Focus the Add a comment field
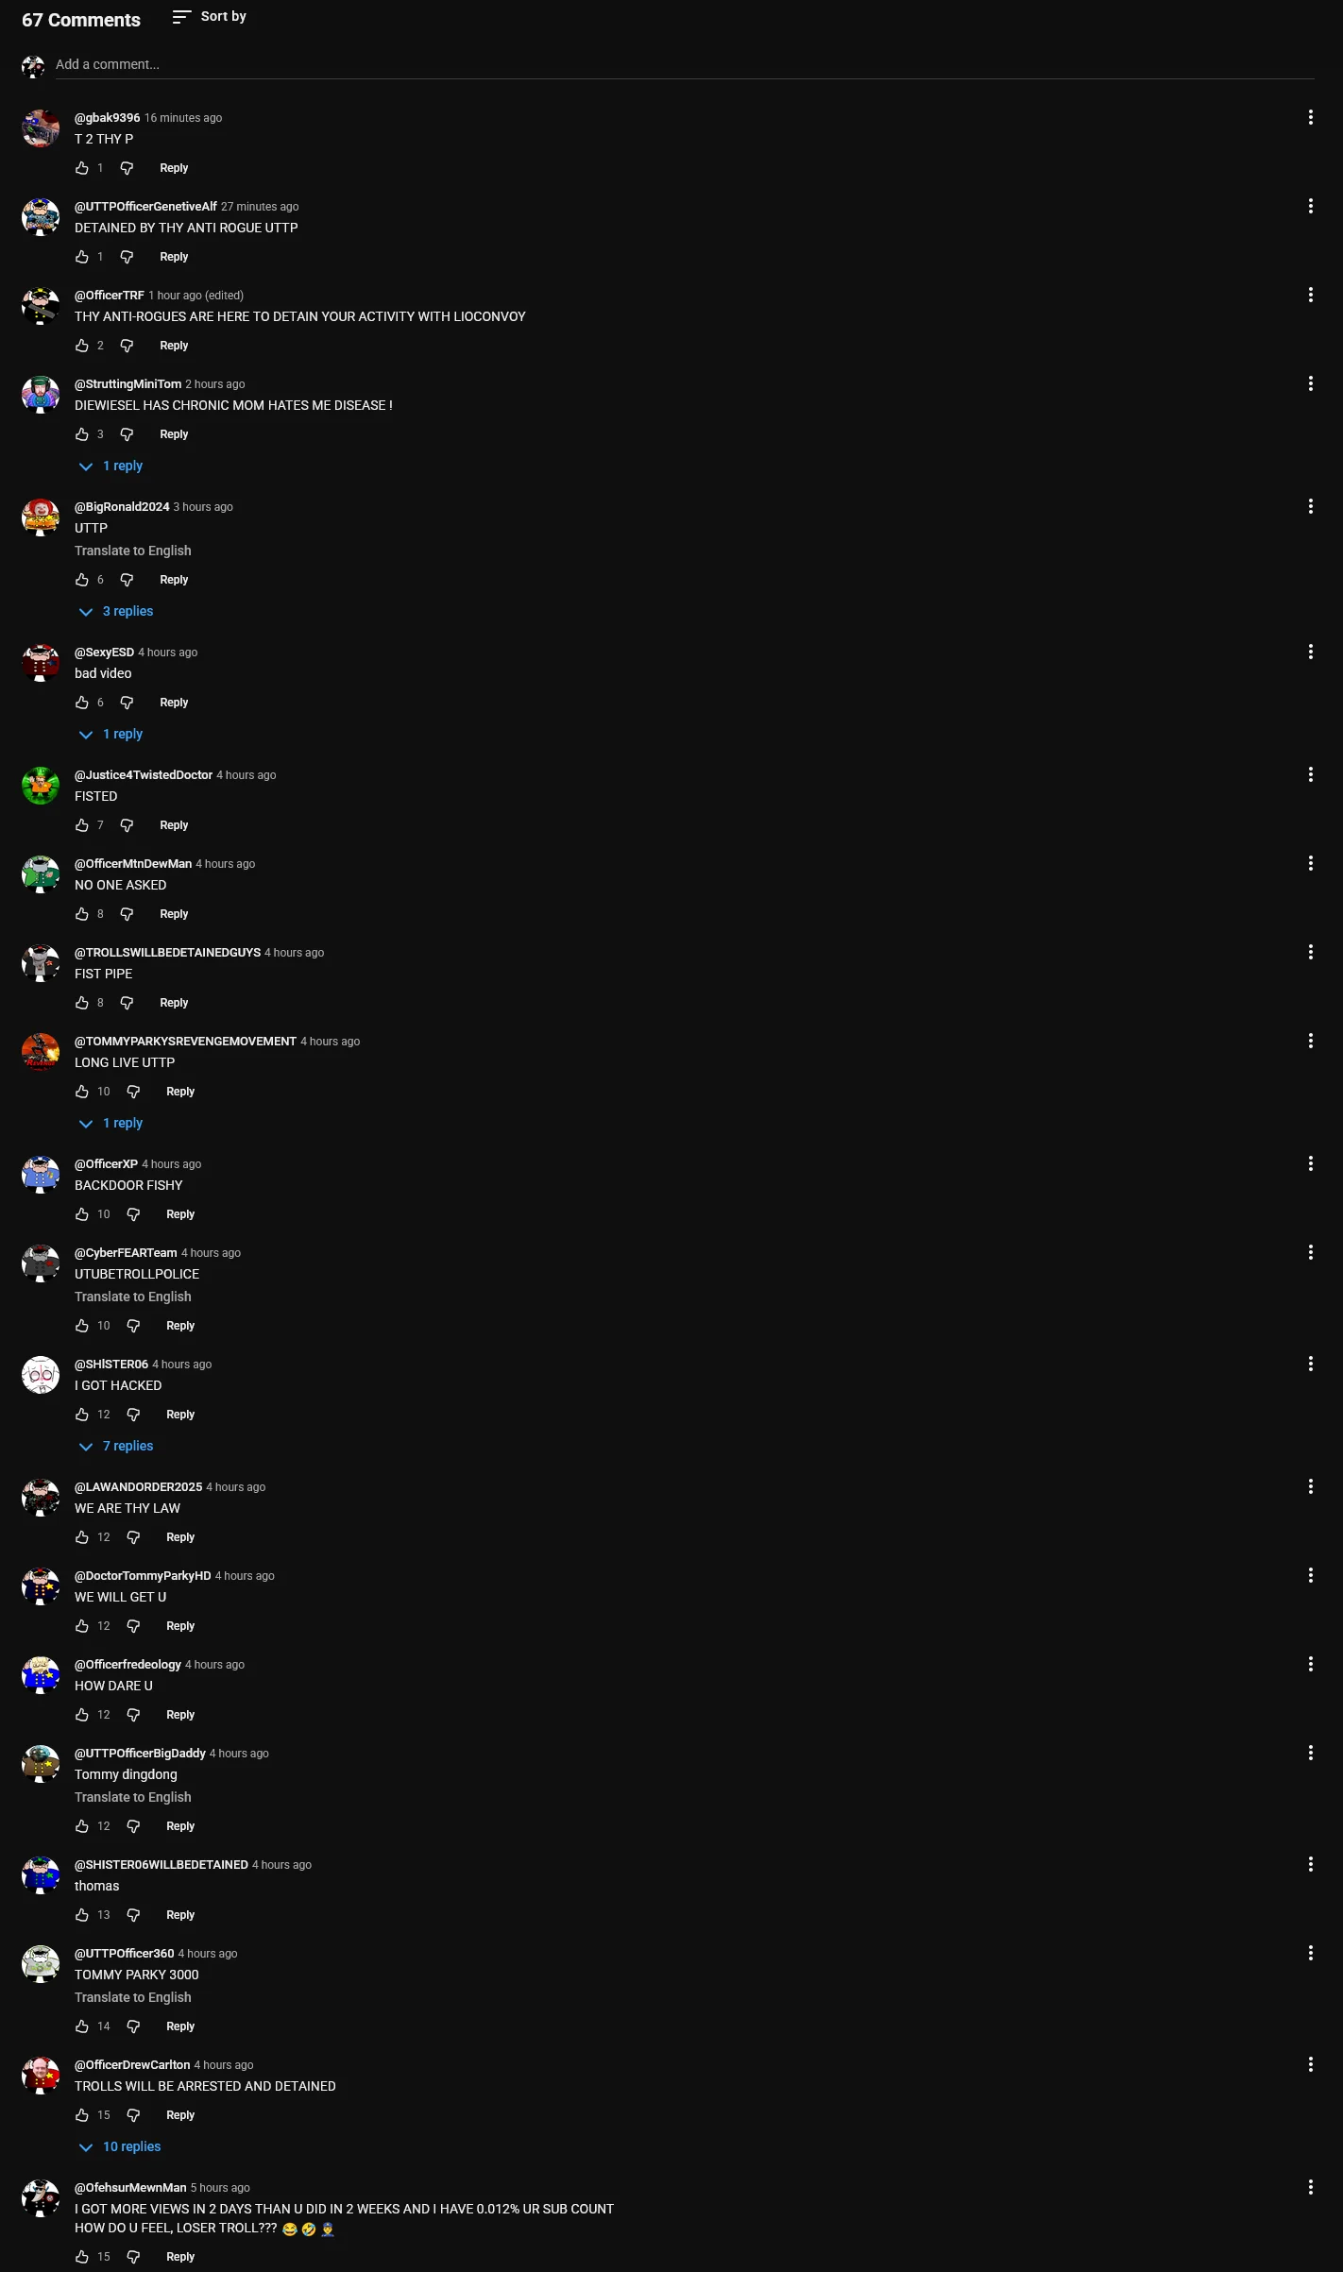Viewport: 1343px width, 2272px height. click(x=685, y=64)
